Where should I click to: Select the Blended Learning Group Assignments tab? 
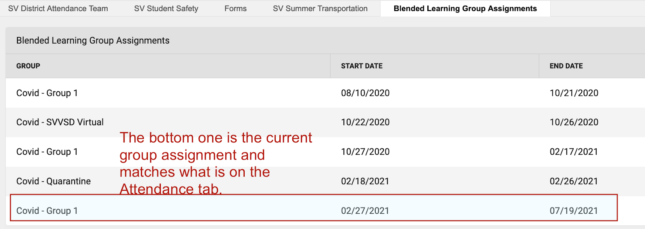(465, 8)
